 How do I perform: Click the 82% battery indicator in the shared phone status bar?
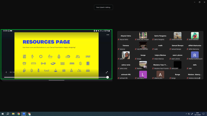107,31
